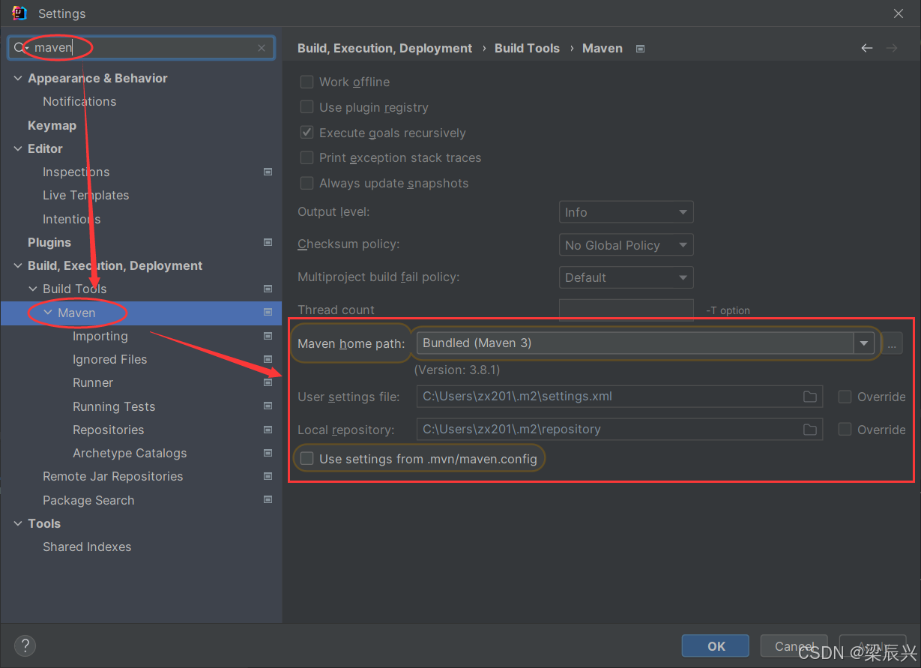Collapse Appearance & Behavior section
This screenshot has width=921, height=668.
pos(18,78)
